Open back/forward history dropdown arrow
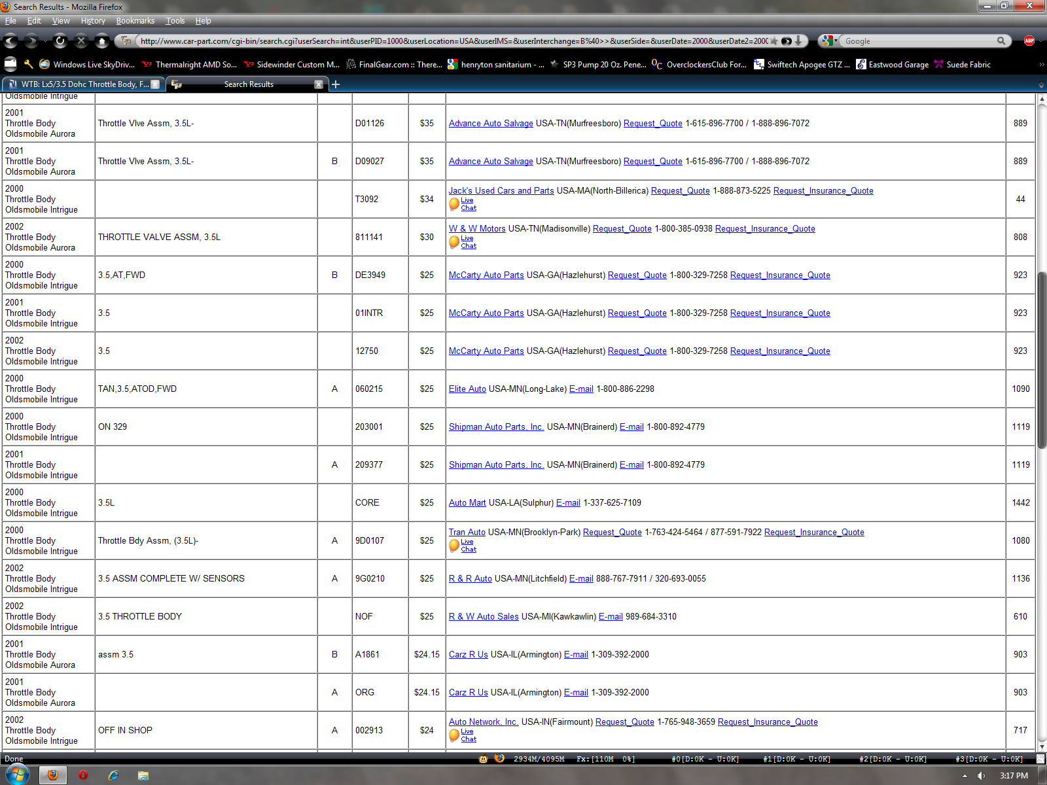The image size is (1047, 785). coord(45,41)
